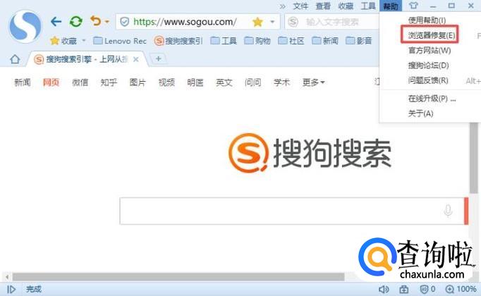481x296 pixels.
Task: Choose 关于(A) menu entry
Action: click(x=420, y=113)
